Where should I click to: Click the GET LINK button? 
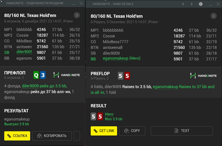pos(104,131)
